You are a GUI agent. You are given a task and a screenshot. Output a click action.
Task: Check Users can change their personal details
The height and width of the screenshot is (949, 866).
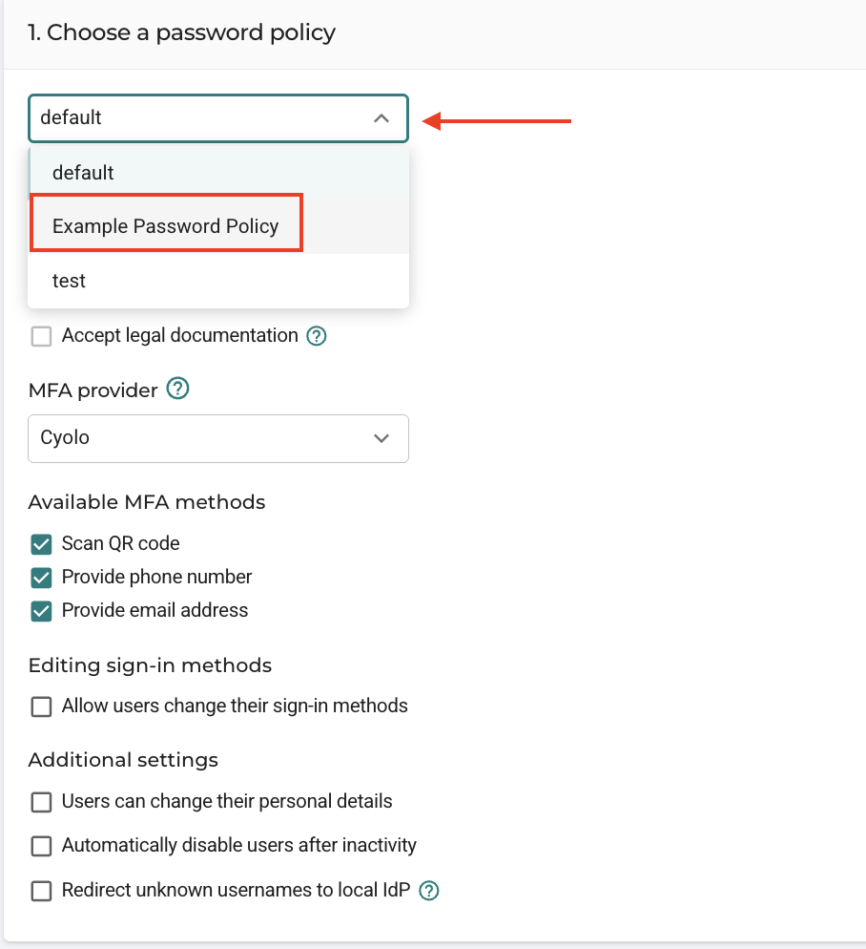tap(41, 802)
